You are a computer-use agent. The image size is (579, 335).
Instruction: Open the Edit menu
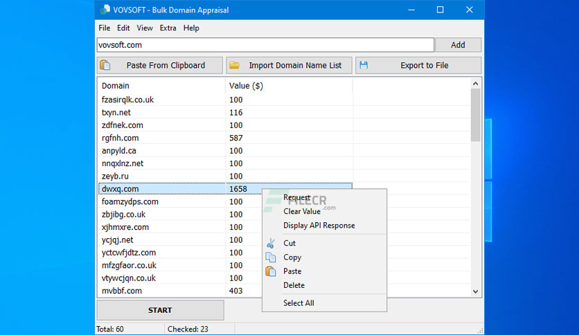click(x=123, y=28)
